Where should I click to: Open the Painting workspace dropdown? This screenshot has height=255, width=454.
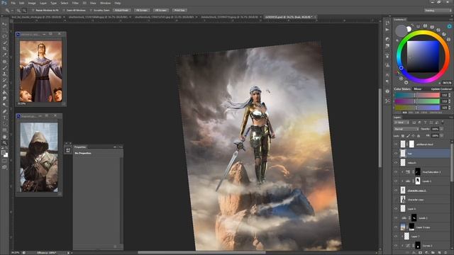[438, 11]
